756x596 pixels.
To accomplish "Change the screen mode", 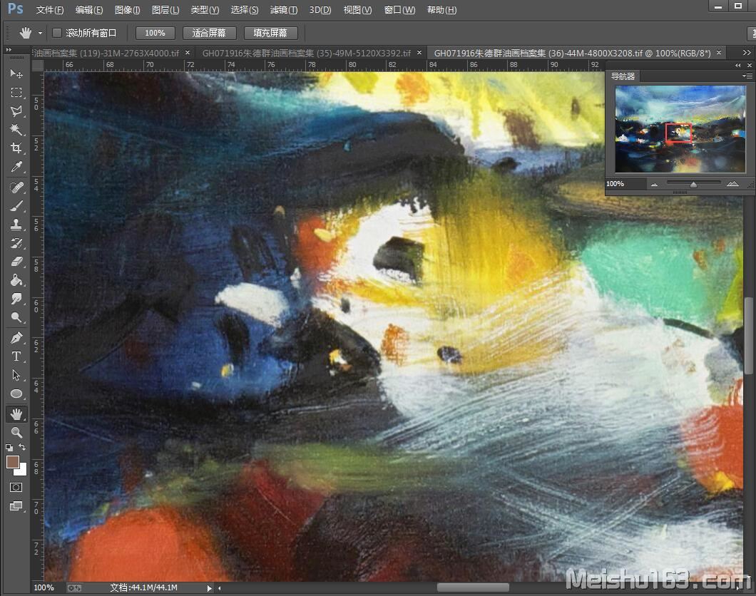I will (16, 506).
